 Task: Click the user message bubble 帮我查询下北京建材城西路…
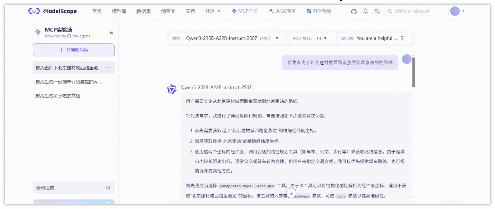(x=340, y=62)
